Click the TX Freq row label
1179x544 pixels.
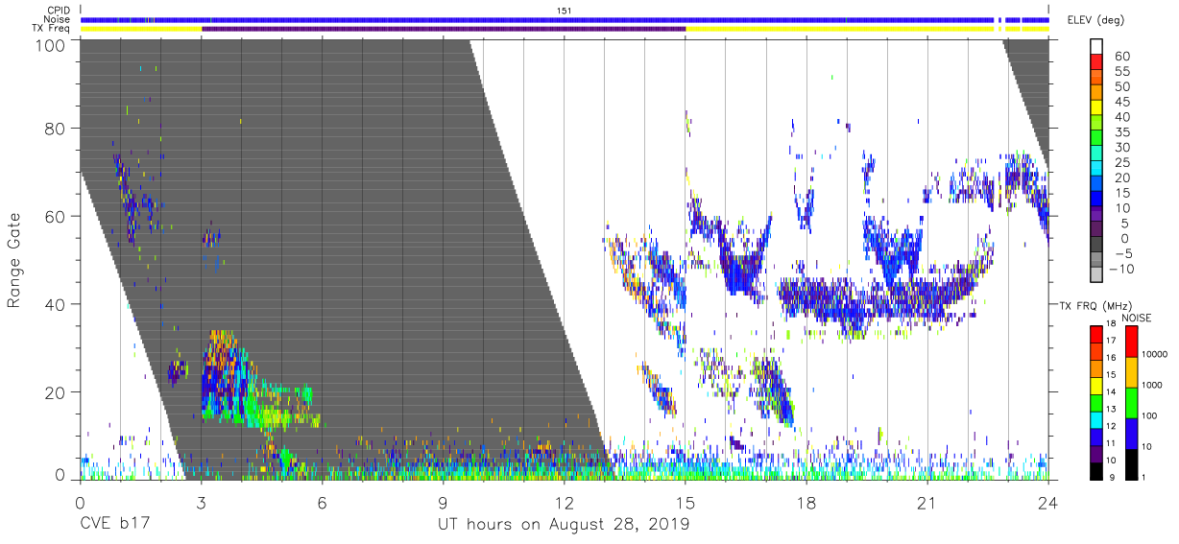coord(51,28)
